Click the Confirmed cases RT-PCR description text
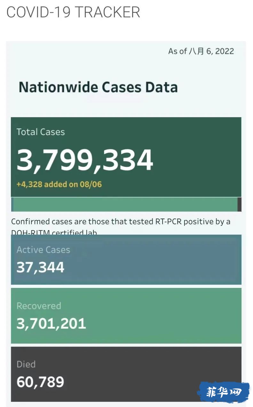 (x=121, y=227)
